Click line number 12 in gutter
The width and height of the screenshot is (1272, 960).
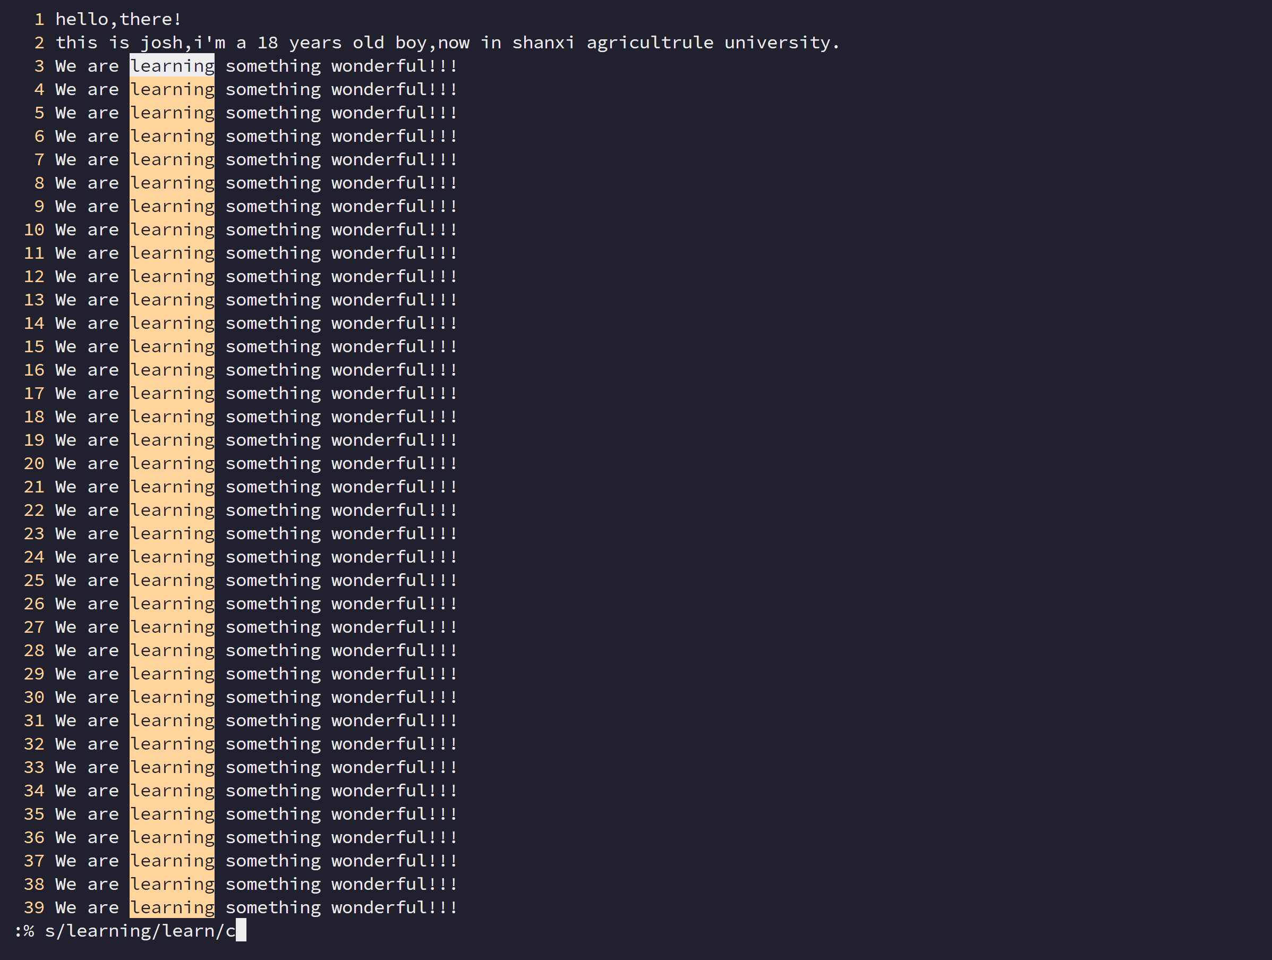pos(34,277)
